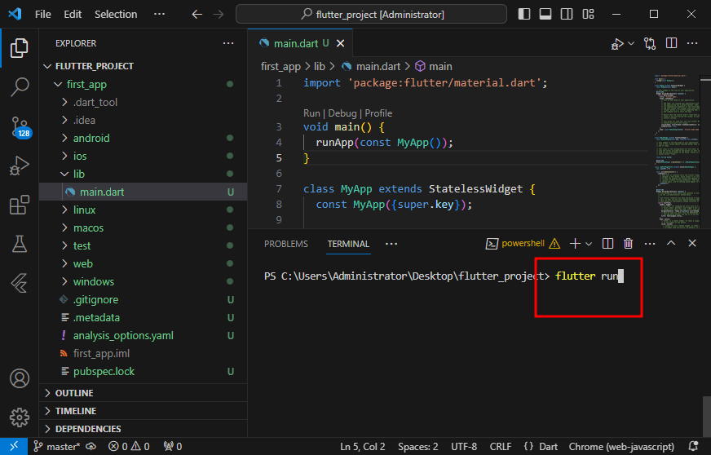Viewport: 711px width, 455px height.
Task: Click the publish to cloud icon
Action: pyautogui.click(x=91, y=446)
